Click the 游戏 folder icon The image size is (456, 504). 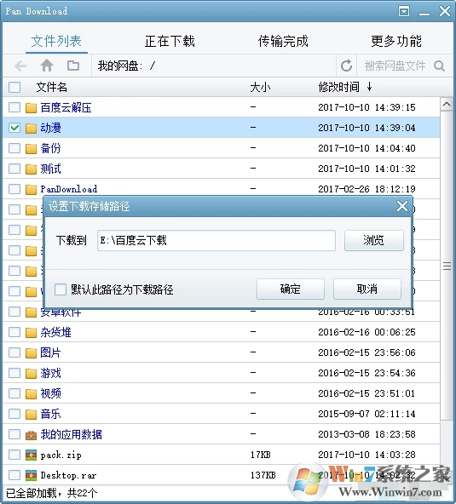point(31,373)
